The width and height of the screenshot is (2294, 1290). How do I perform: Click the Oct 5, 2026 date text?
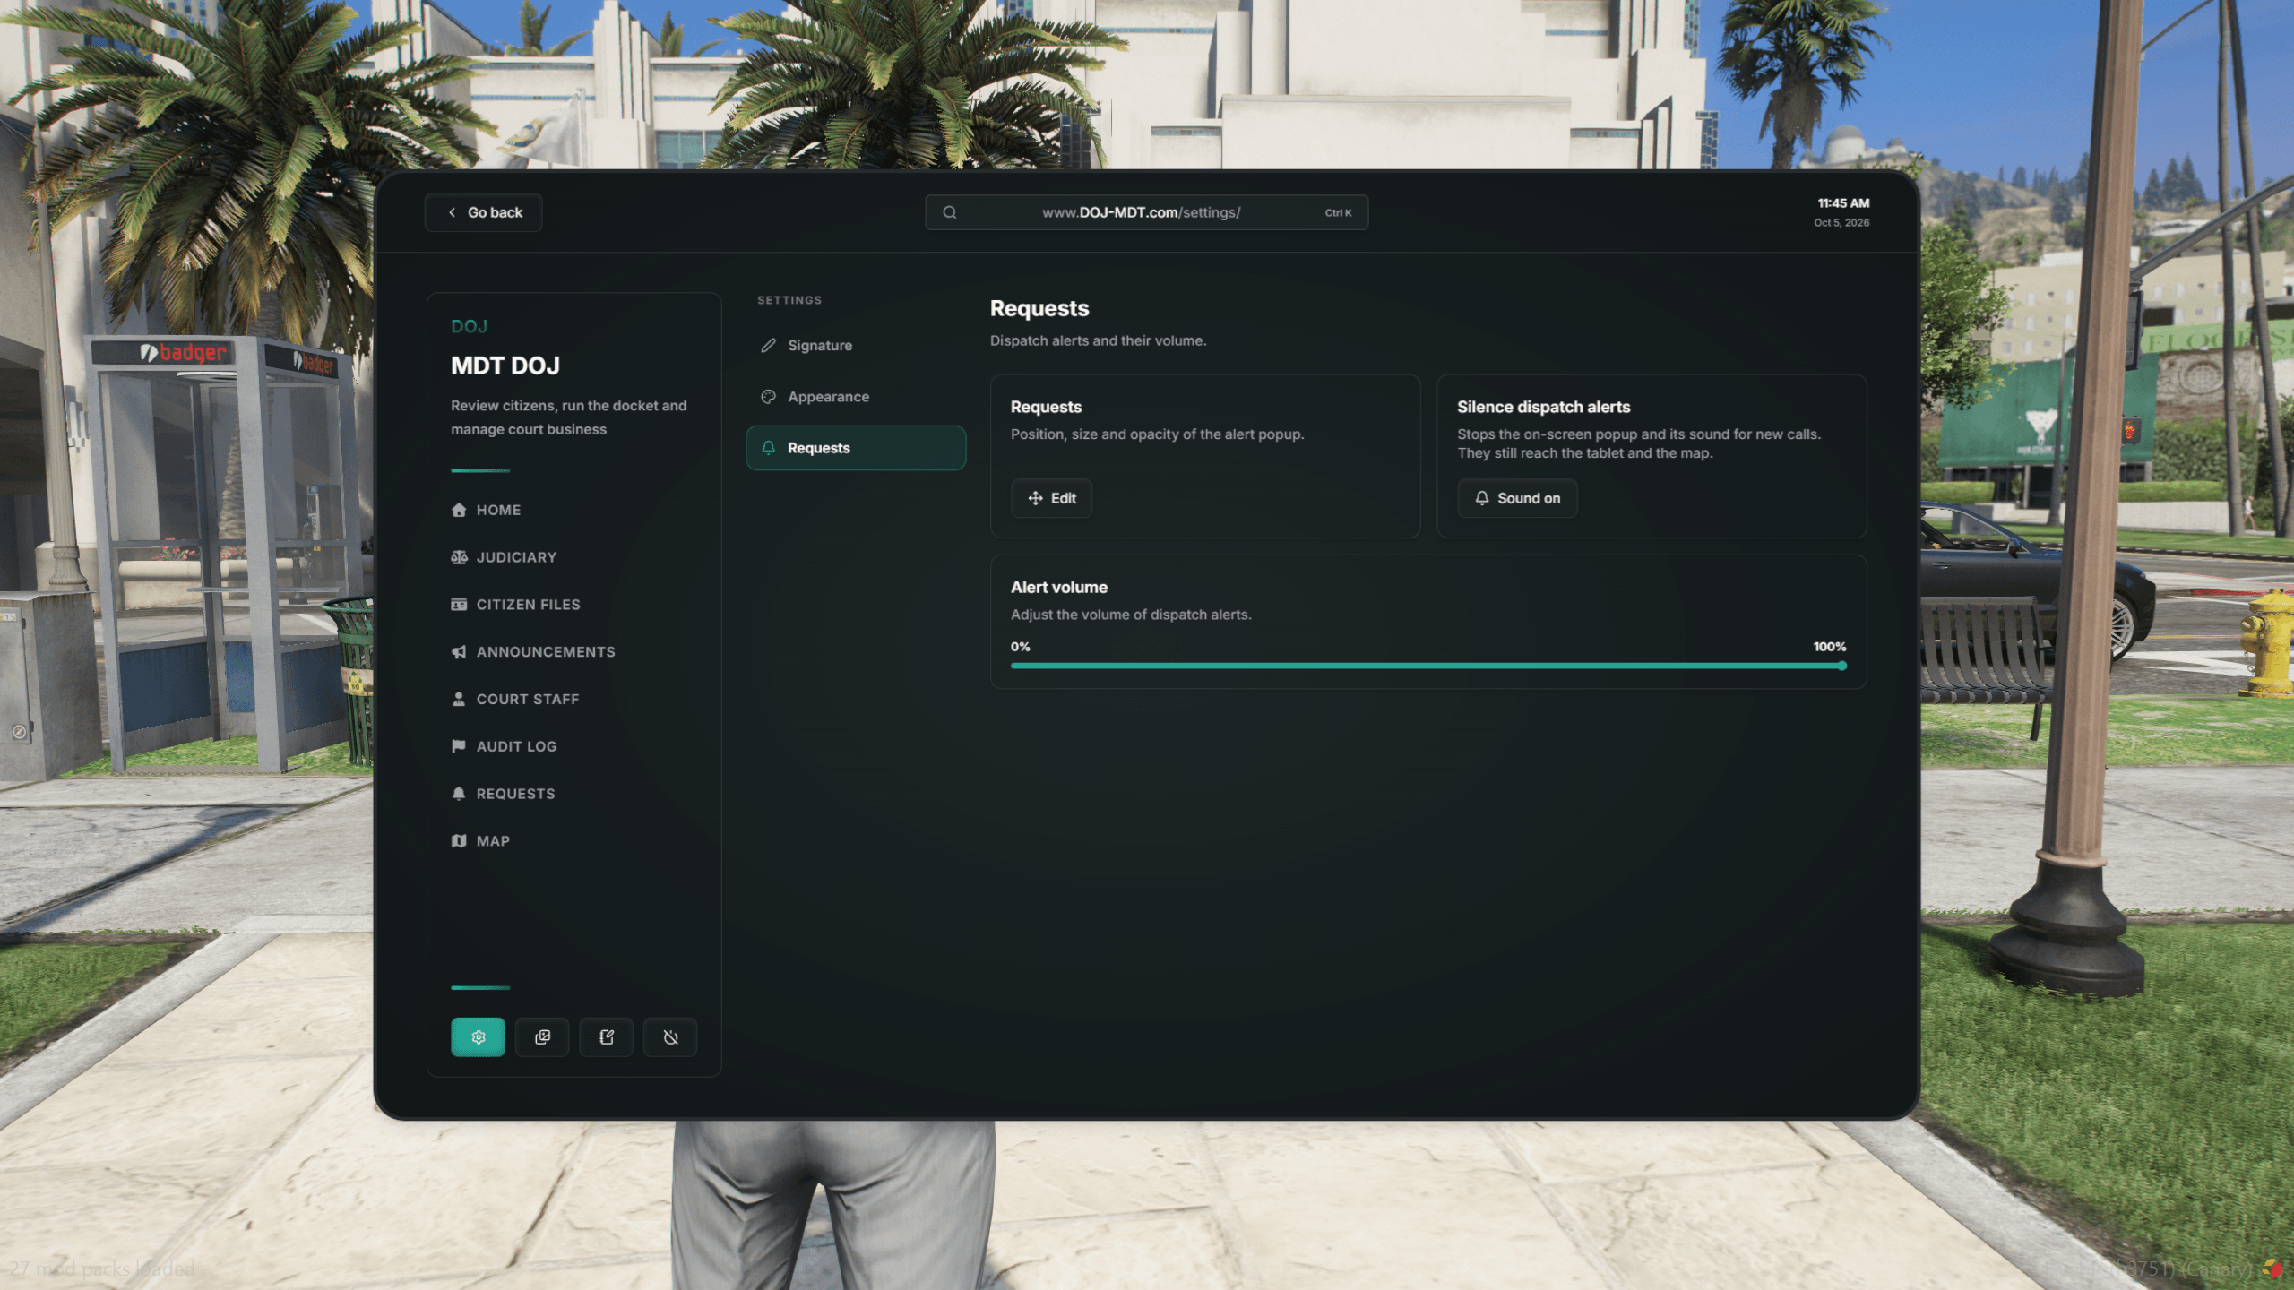coord(1841,223)
